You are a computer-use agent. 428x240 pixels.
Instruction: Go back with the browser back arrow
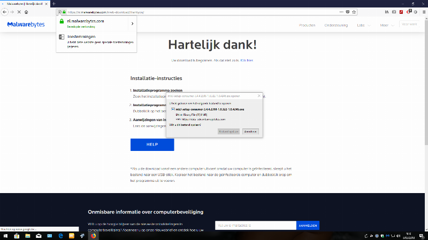click(5, 12)
